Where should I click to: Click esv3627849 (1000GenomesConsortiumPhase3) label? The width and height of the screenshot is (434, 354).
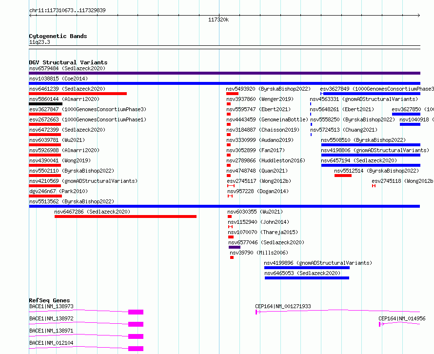point(377,89)
